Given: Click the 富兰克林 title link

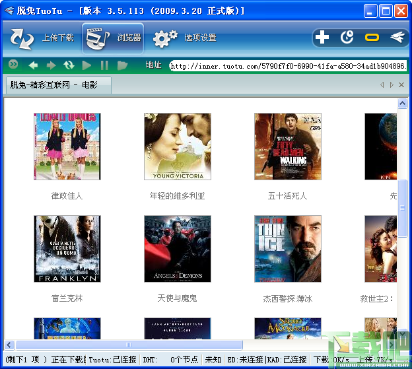Looking at the screenshot, I should tap(67, 298).
